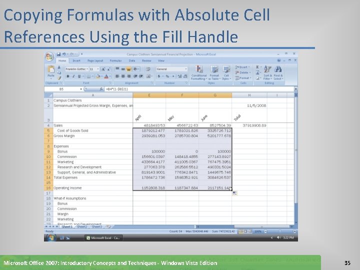Screen dimensions: 360x270
Task: Click the Zoom In plus button
Action: click(294, 231)
